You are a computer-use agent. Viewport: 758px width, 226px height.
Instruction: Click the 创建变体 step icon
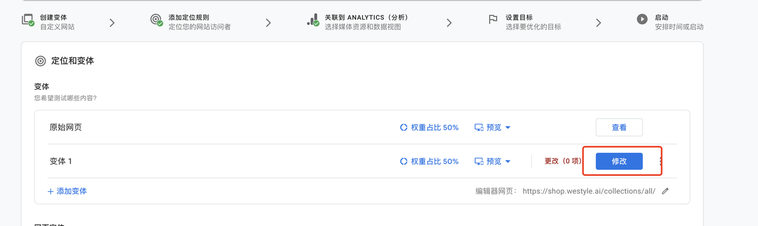28,20
